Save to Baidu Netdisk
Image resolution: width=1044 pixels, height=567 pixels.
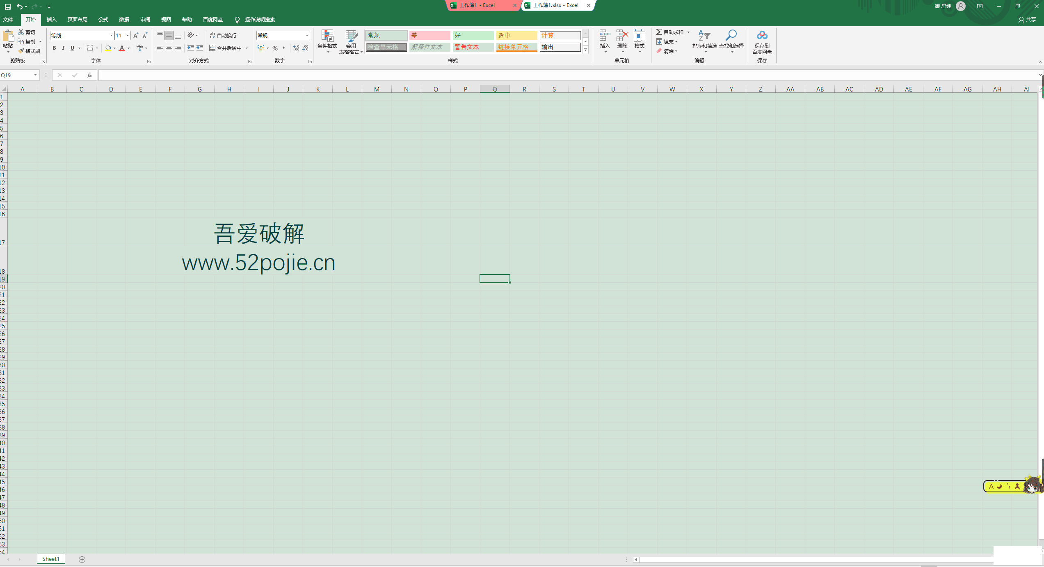tap(762, 41)
